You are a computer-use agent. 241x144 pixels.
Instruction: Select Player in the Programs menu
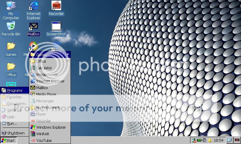50,114
